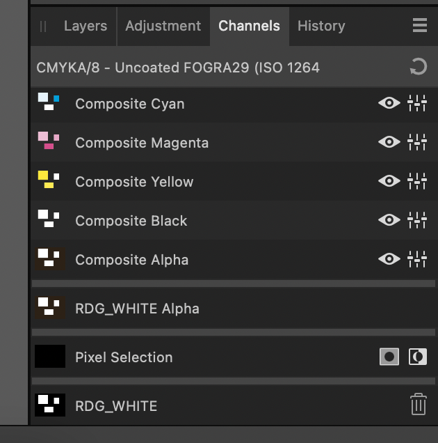Open the Adjustment tab
The image size is (438, 443).
pyautogui.click(x=163, y=26)
